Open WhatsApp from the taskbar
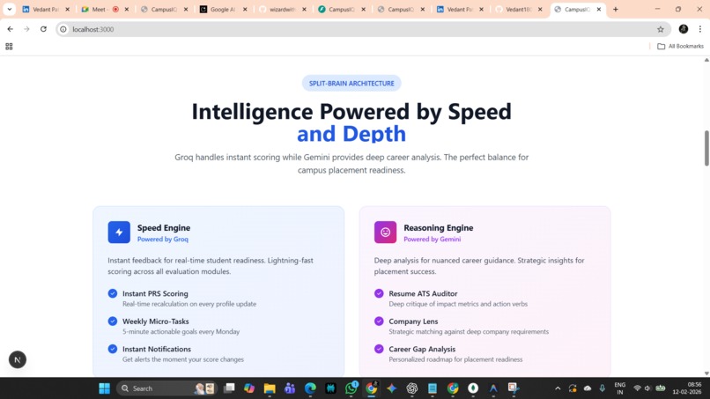Screen dimensions: 710x399 351,388
